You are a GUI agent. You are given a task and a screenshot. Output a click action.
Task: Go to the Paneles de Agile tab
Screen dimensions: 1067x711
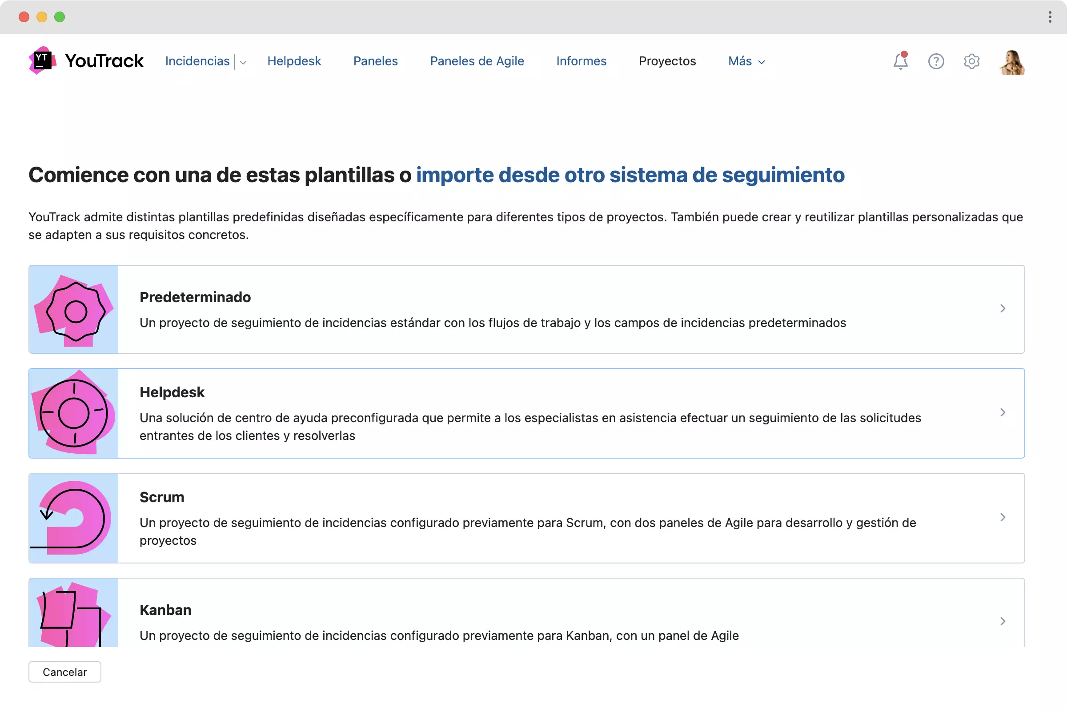[x=477, y=61]
